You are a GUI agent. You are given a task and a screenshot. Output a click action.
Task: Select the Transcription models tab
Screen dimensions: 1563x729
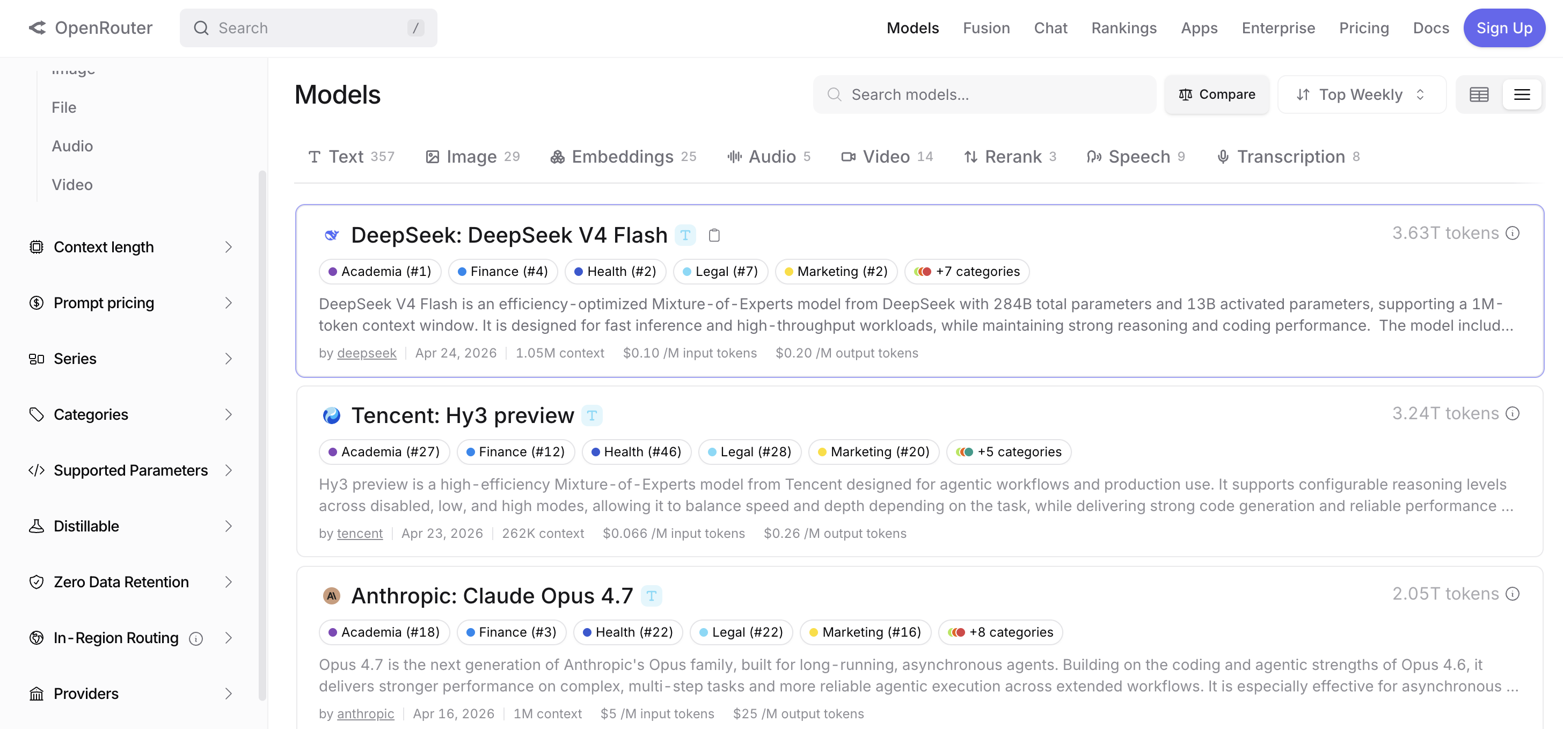1289,157
